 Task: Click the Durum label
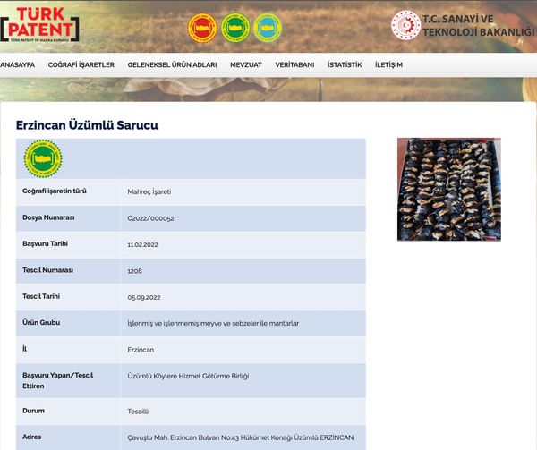(34, 411)
